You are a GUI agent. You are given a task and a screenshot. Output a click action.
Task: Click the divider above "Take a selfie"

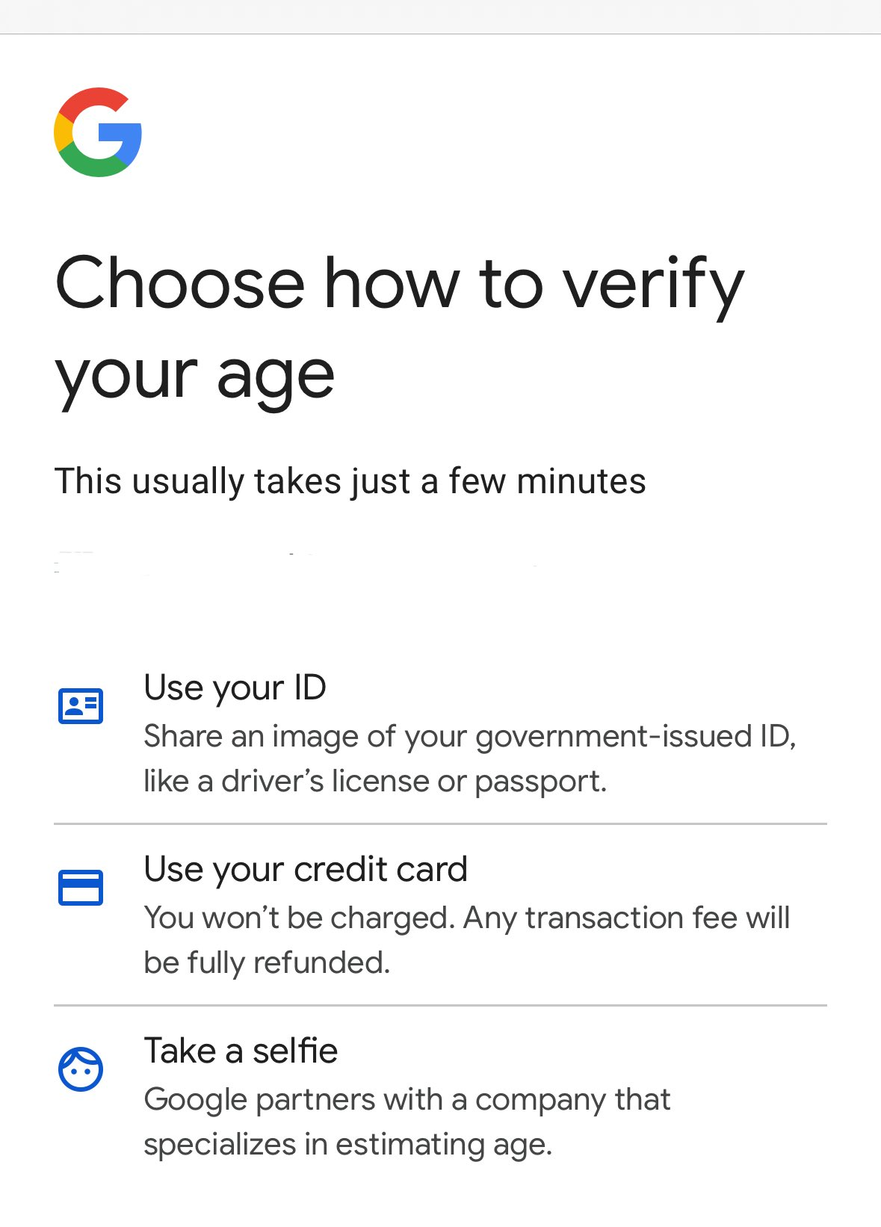[440, 1006]
